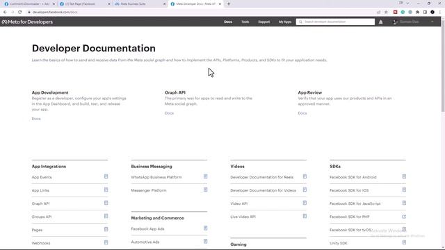Open My Apps in the header
Image resolution: width=445 pixels, height=250 pixels.
pos(285,22)
